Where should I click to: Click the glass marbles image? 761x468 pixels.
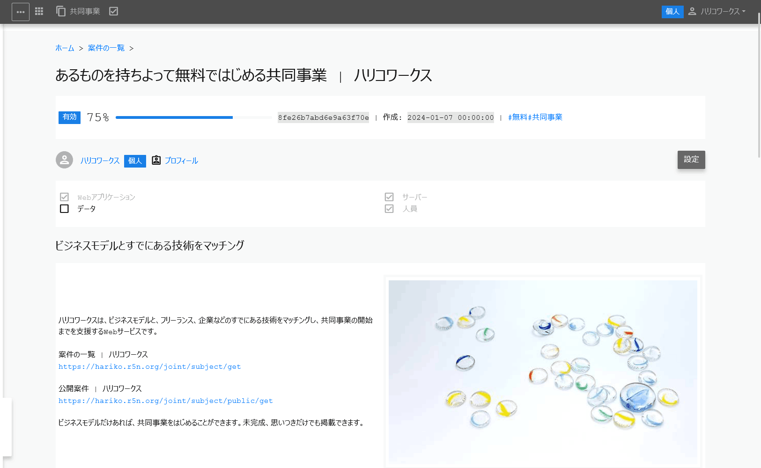pyautogui.click(x=543, y=372)
